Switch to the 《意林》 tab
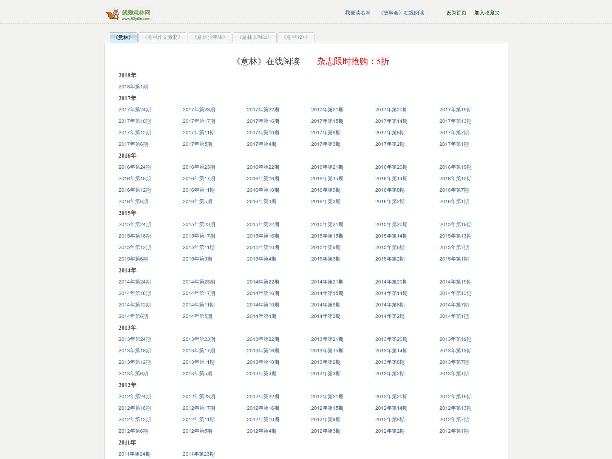 pyautogui.click(x=123, y=37)
